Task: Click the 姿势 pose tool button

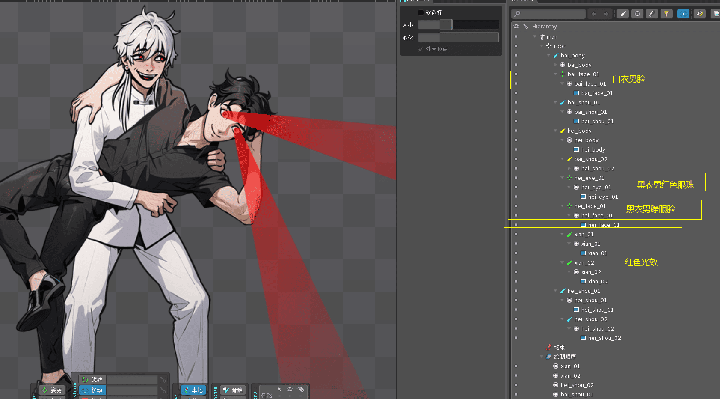Action: [52, 390]
